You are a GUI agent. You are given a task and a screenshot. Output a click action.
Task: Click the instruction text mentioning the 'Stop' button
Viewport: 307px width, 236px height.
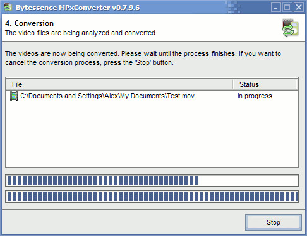coord(89,62)
